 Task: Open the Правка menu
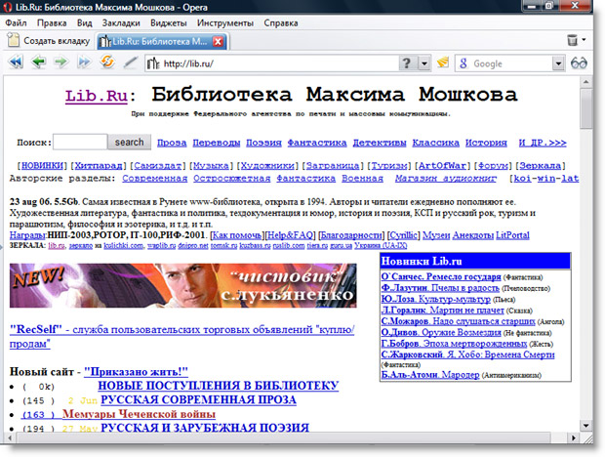pyautogui.click(x=52, y=23)
